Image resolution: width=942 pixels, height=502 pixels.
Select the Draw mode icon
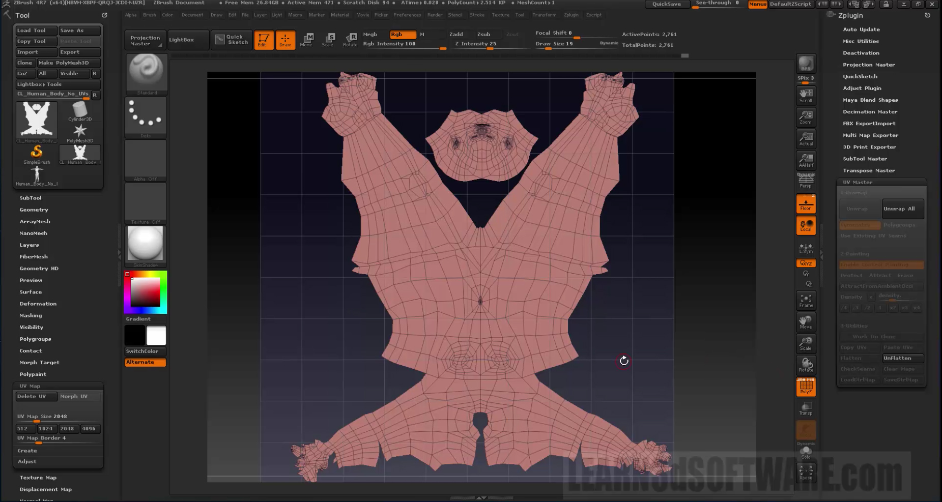coord(286,40)
